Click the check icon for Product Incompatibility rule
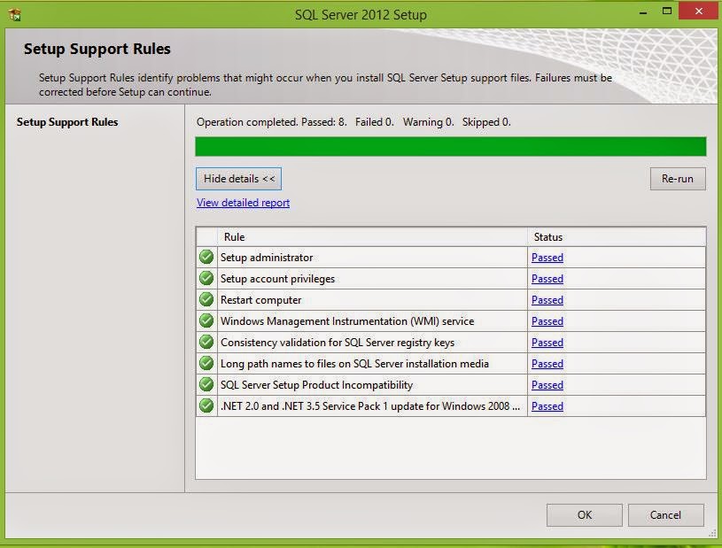The height and width of the screenshot is (548, 722). pyautogui.click(x=206, y=384)
